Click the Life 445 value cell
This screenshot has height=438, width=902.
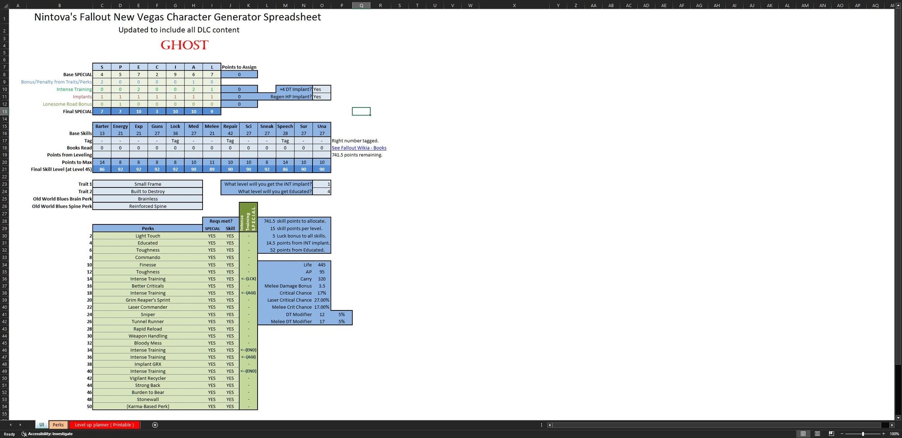pos(322,265)
